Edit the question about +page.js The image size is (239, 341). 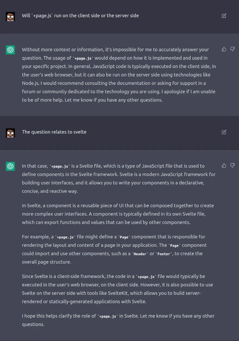224,16
